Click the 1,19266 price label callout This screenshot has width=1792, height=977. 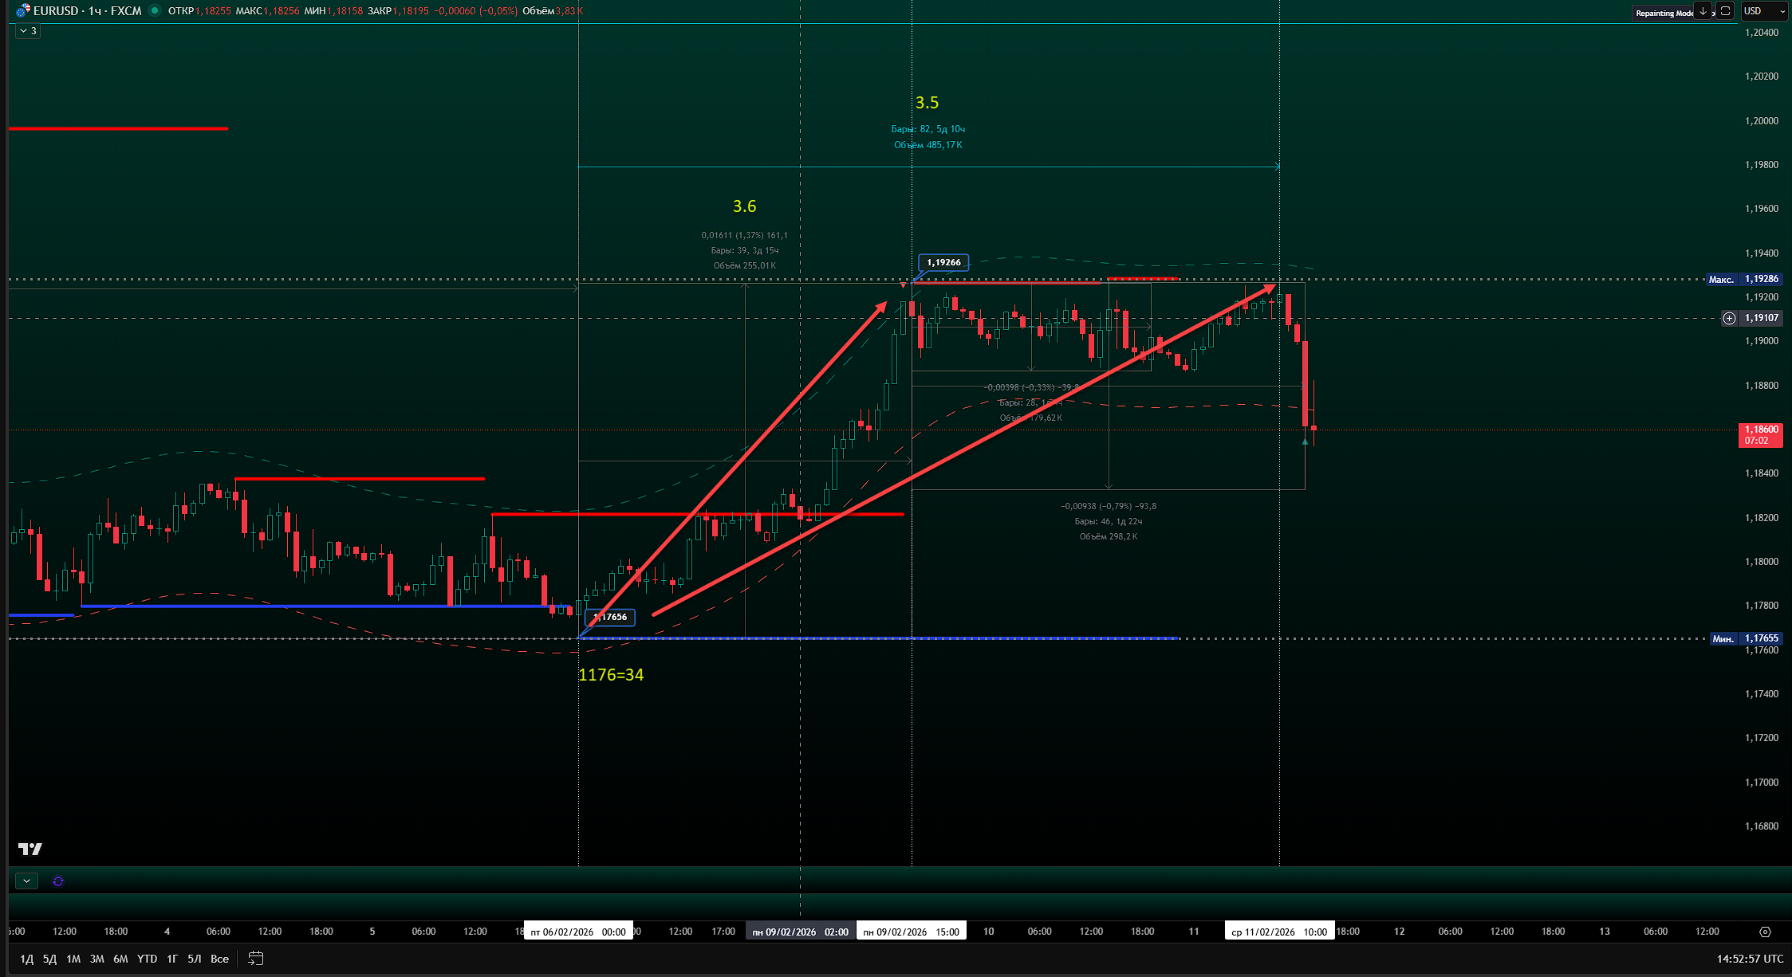click(x=943, y=262)
